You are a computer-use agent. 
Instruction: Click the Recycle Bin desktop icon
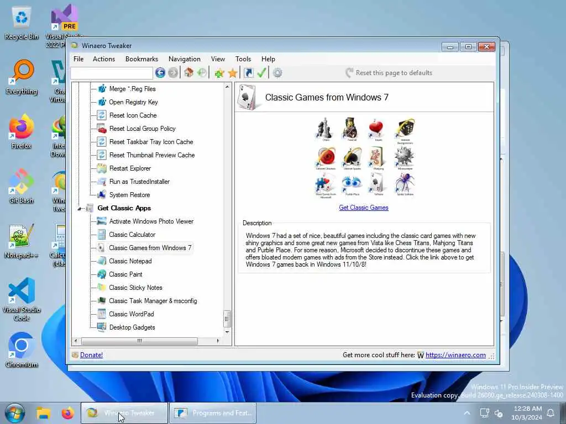(22, 23)
